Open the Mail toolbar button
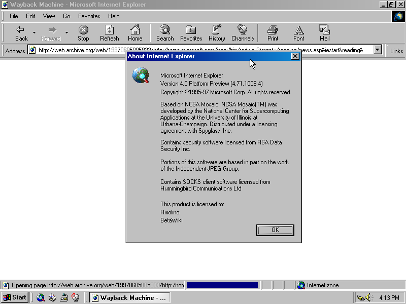Image resolution: width=406 pixels, height=304 pixels. (x=324, y=33)
